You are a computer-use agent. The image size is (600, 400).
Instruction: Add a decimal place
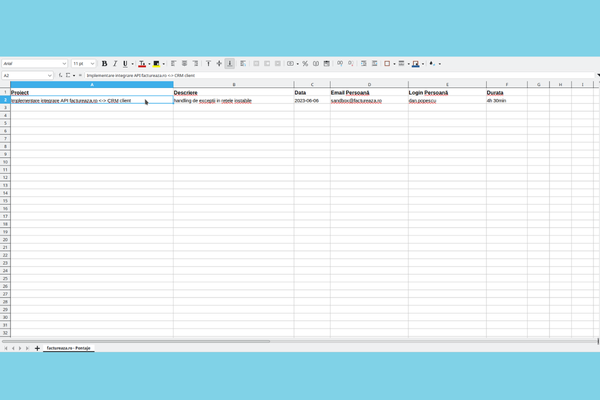(339, 63)
